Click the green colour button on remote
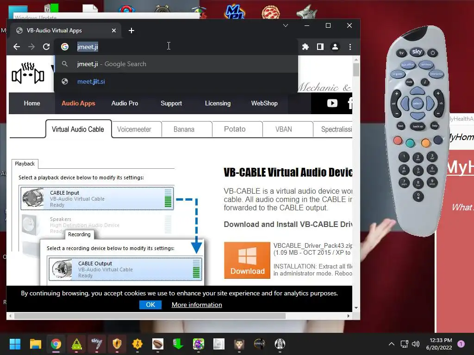This screenshot has height=355, width=474. point(410,143)
